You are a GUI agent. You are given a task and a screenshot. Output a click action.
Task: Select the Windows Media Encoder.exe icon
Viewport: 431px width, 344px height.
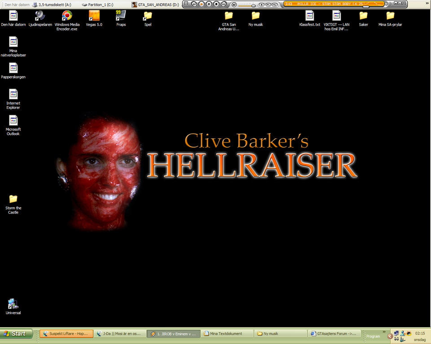pyautogui.click(x=67, y=21)
